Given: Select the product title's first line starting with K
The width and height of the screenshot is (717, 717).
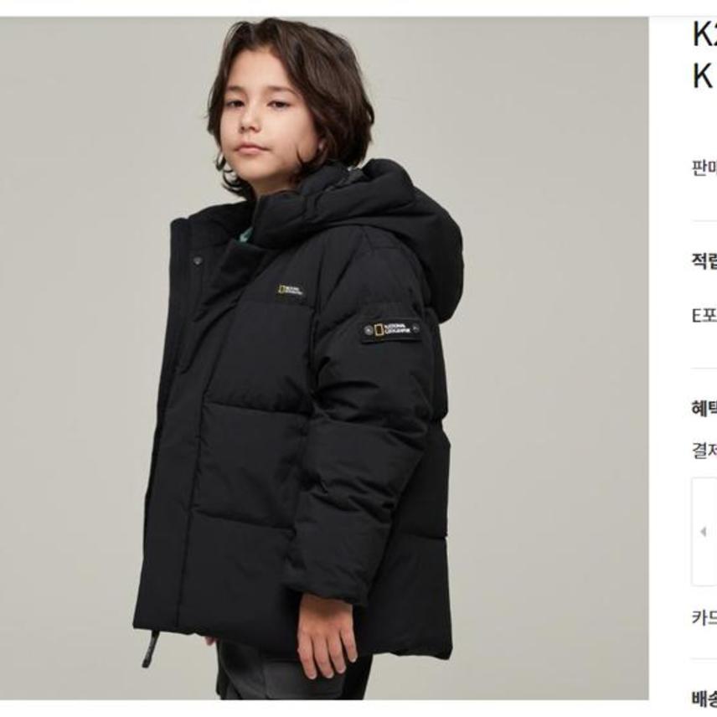Looking at the screenshot, I should coord(704,34).
